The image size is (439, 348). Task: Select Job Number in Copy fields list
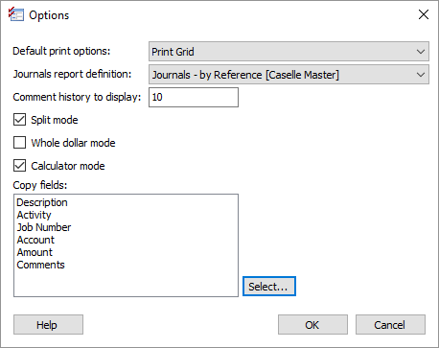[44, 227]
